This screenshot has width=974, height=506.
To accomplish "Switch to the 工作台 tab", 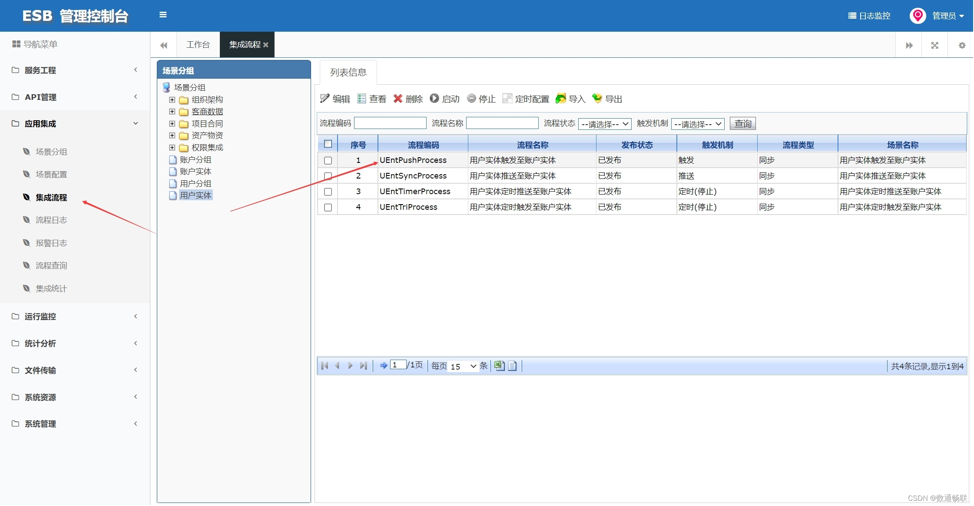I will (x=198, y=45).
